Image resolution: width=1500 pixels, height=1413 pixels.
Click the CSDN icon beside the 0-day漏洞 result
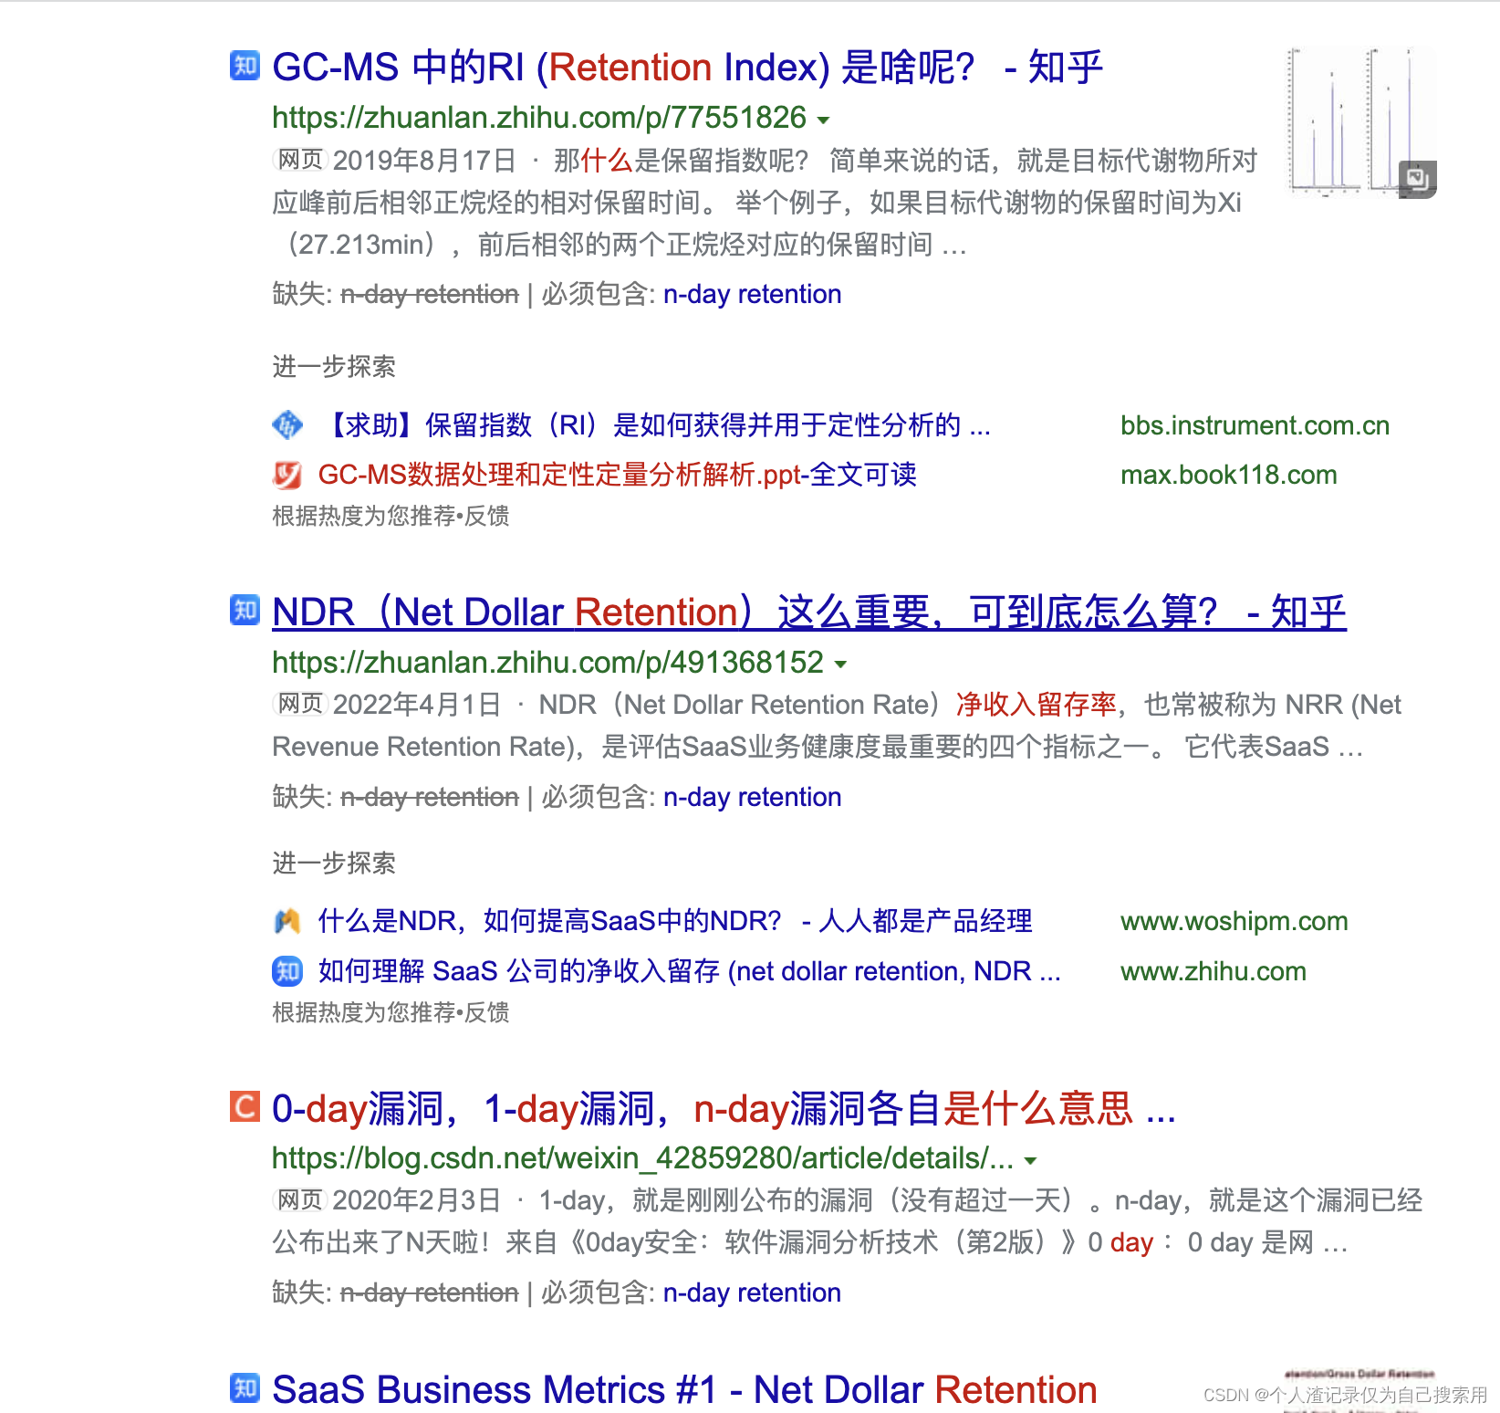point(243,1108)
